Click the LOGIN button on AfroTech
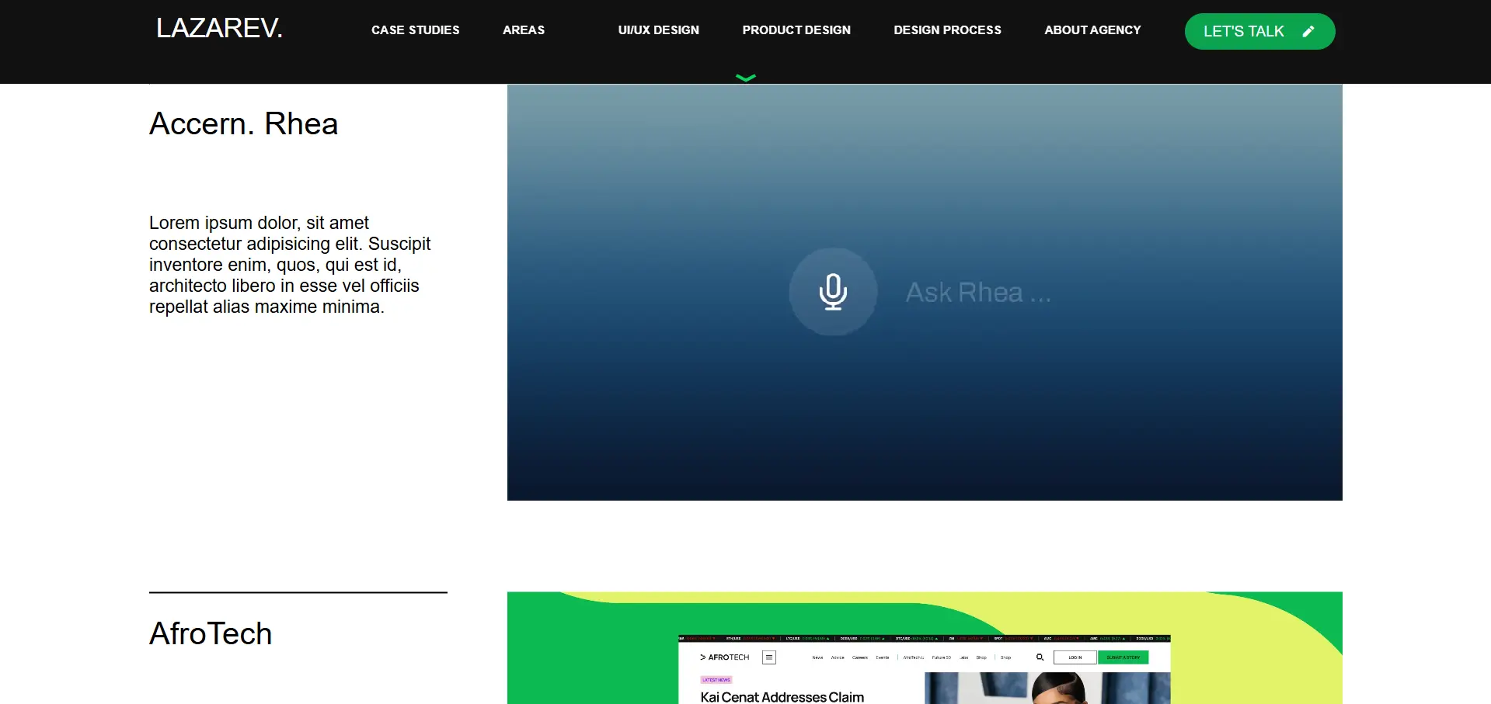 pos(1075,657)
